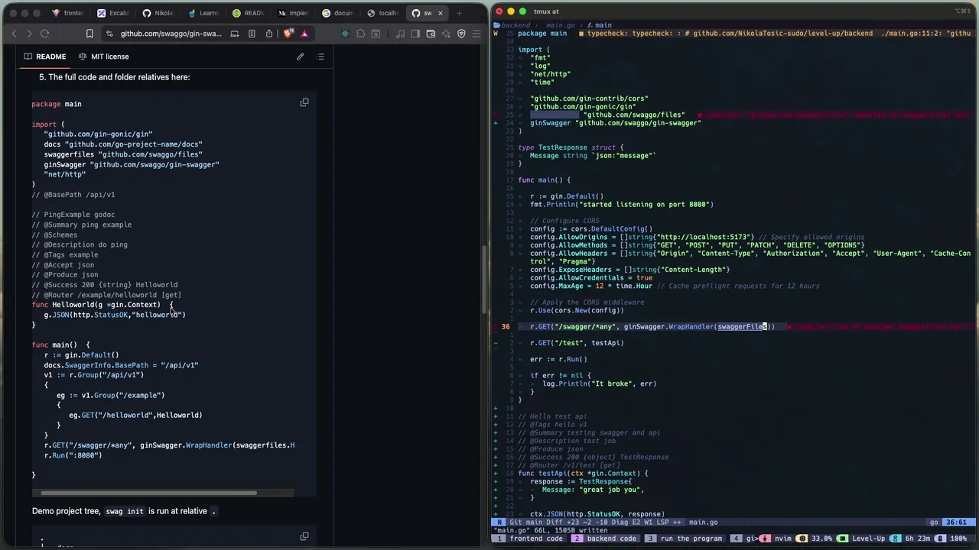Open Brave Rewards triangle icon
The height and width of the screenshot is (550, 979).
pyautogui.click(x=304, y=34)
